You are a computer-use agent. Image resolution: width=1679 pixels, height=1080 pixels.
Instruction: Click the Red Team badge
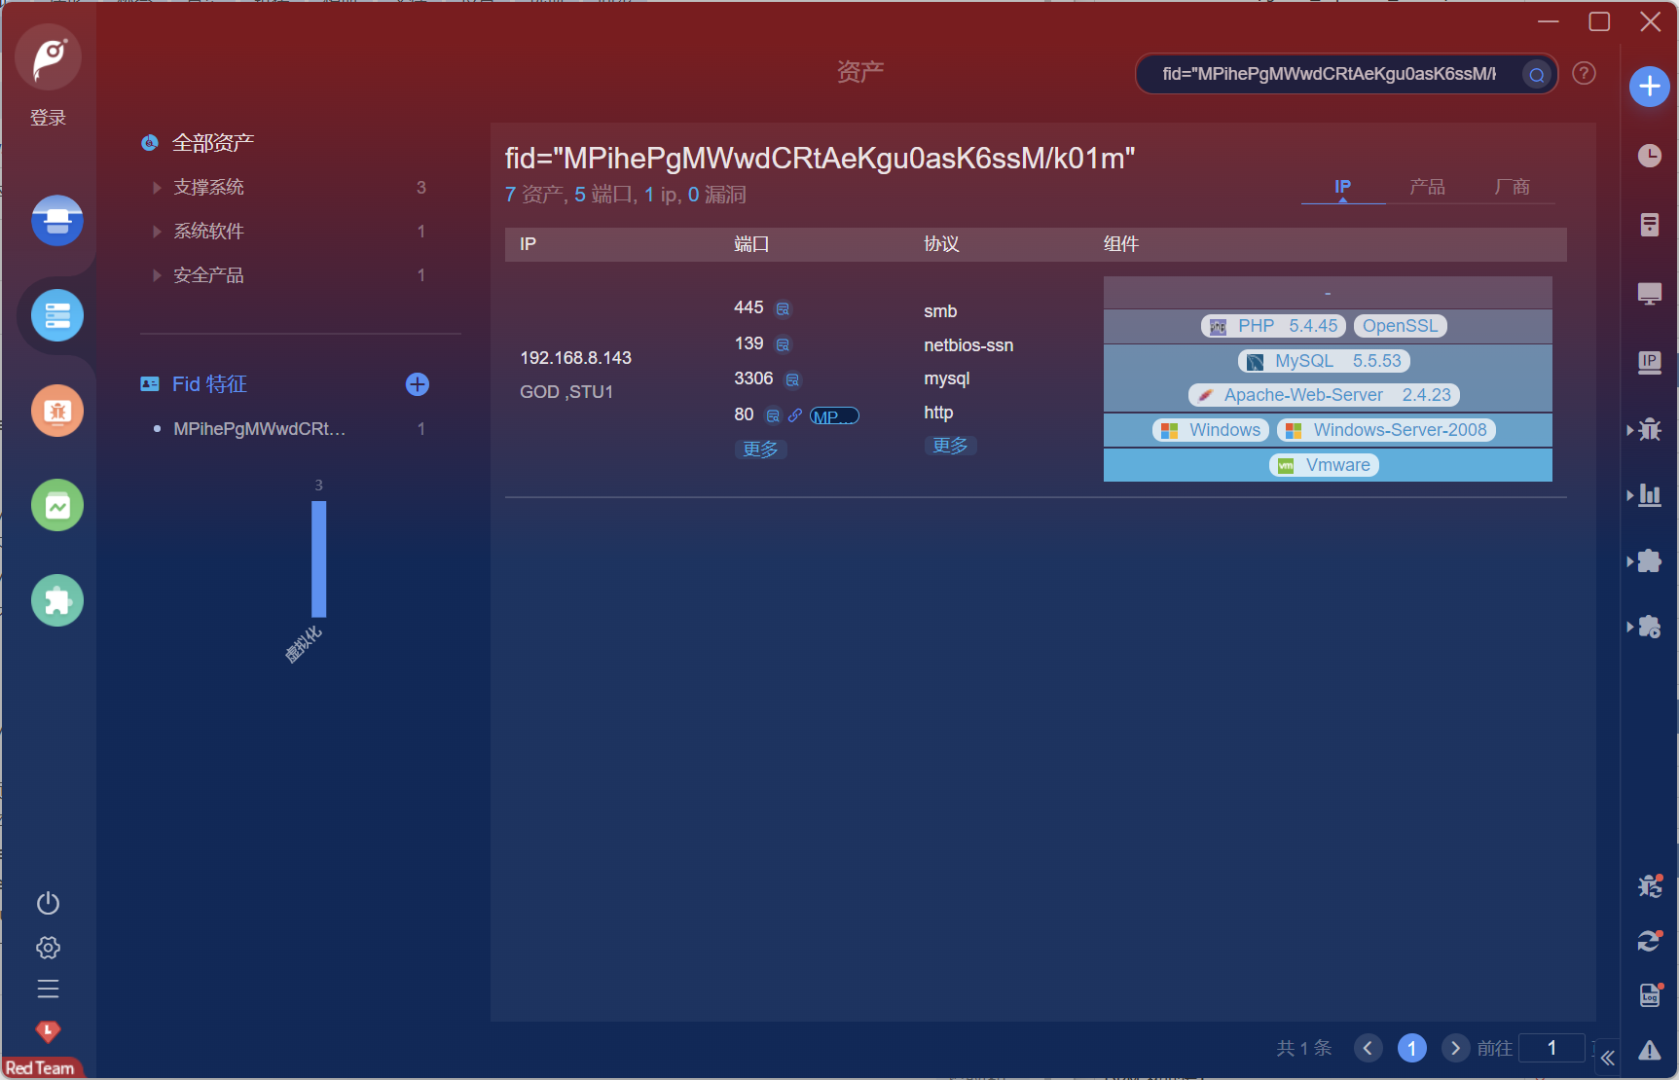41,1067
